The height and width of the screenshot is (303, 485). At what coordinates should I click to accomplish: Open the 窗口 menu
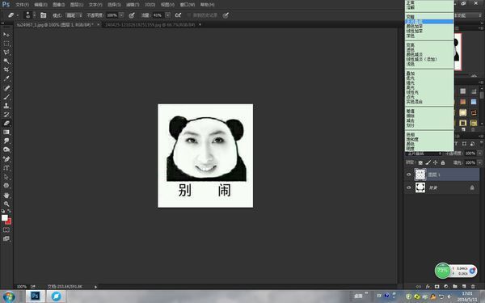pyautogui.click(x=188, y=5)
